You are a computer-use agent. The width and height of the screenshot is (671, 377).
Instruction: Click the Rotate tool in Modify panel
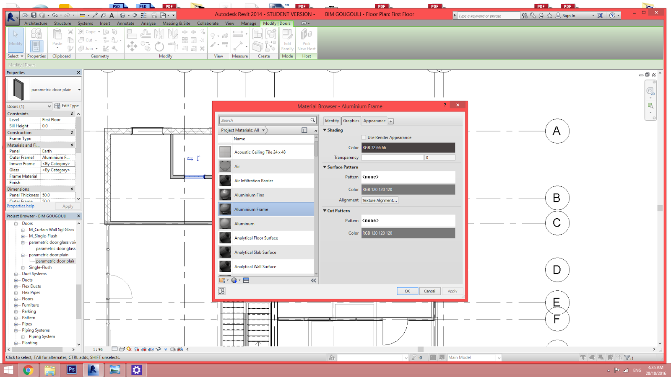pyautogui.click(x=159, y=46)
